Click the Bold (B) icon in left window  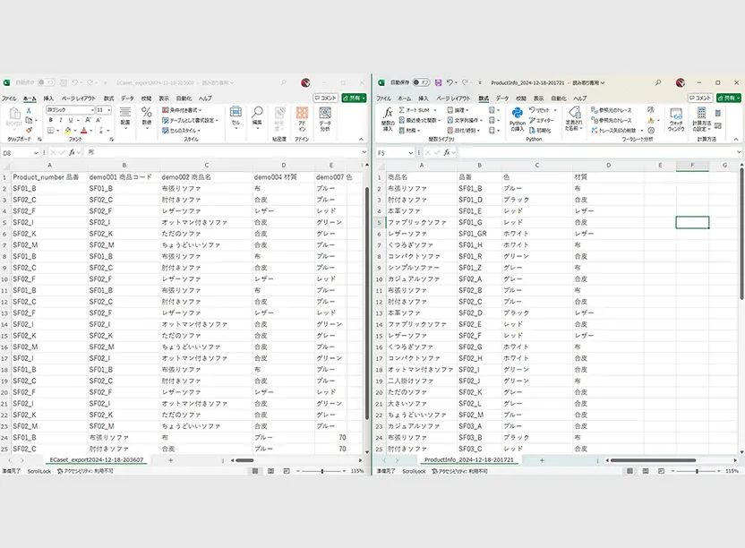[x=50, y=120]
